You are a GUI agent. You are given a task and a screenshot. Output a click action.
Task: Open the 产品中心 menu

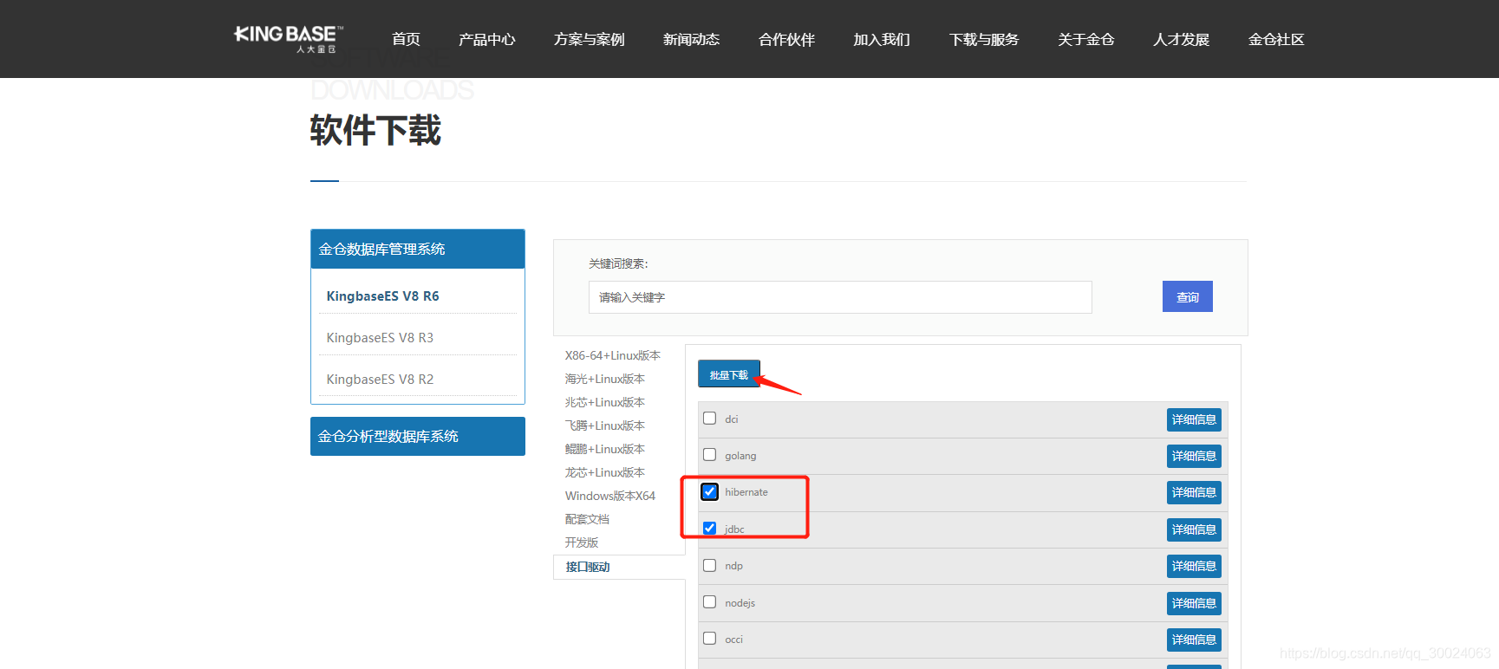[486, 40]
